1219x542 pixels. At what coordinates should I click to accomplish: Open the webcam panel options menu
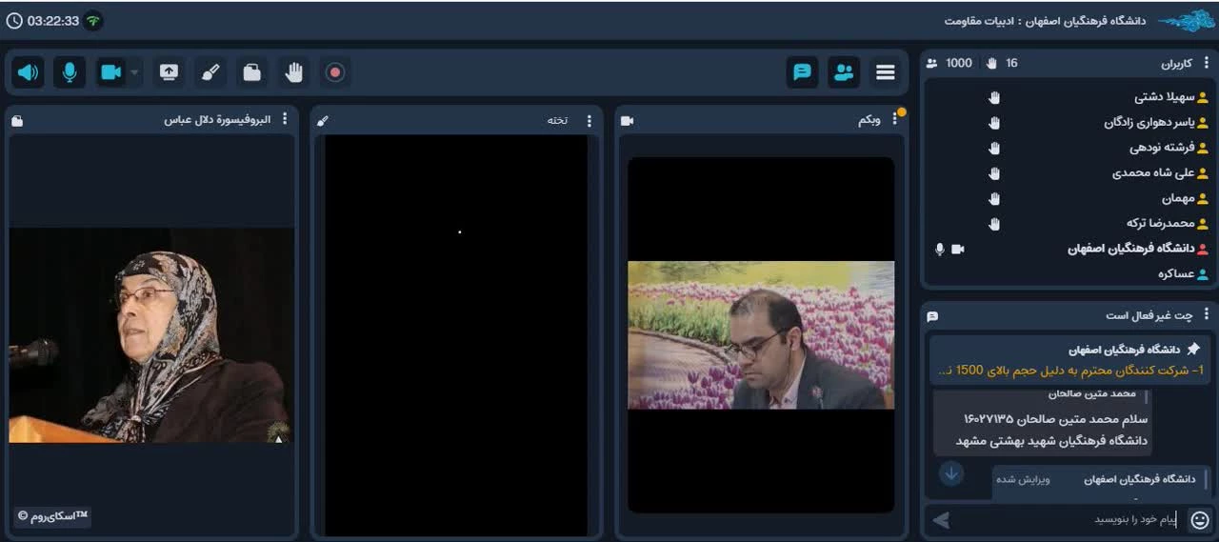pyautogui.click(x=894, y=120)
